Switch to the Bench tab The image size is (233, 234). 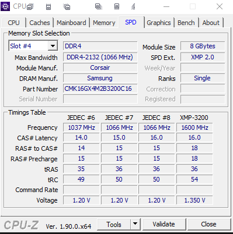[186, 23]
